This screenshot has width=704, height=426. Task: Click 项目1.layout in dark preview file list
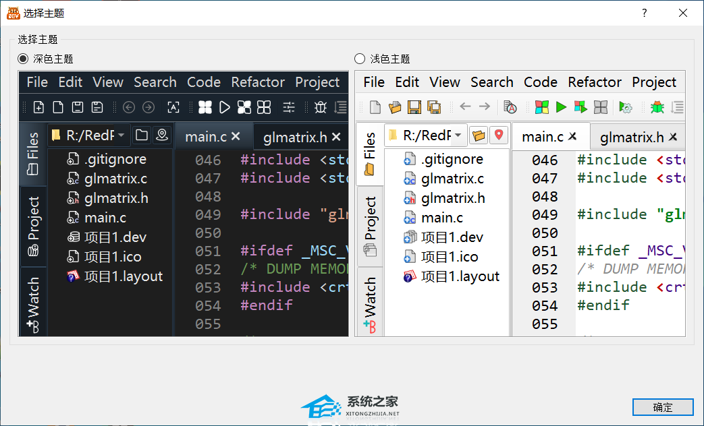[115, 276]
